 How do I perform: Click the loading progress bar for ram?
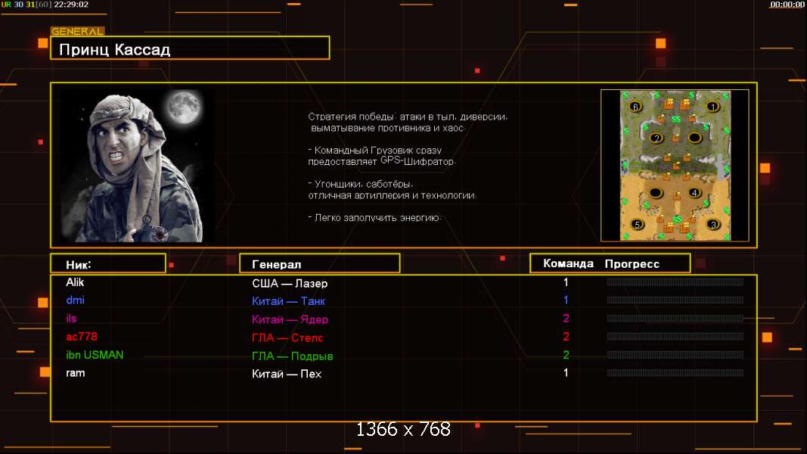tap(675, 373)
